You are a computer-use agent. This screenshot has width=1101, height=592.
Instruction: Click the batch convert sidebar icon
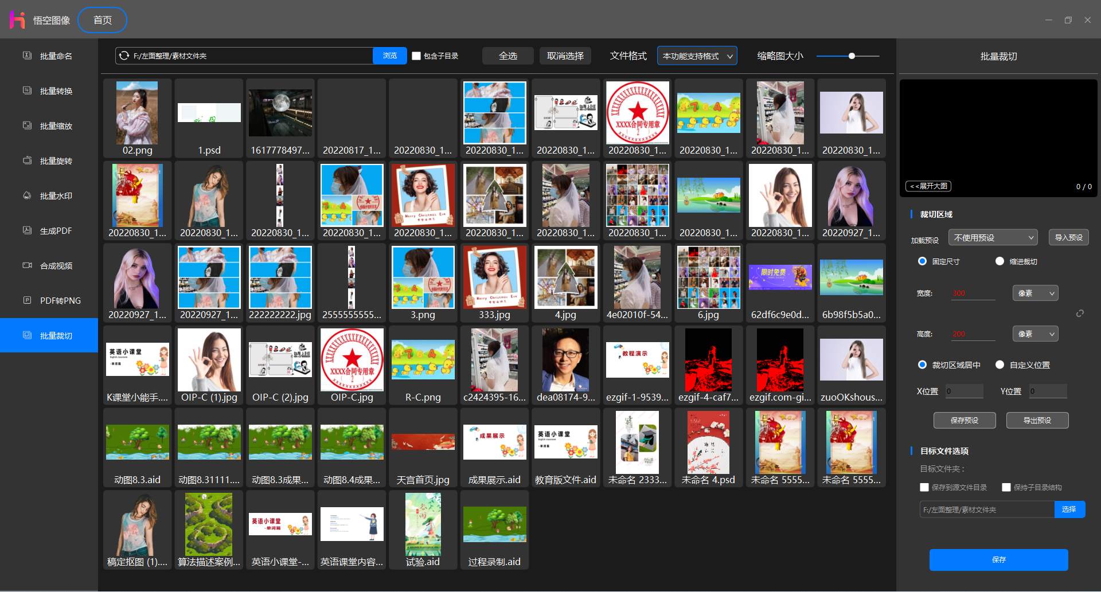coord(27,91)
